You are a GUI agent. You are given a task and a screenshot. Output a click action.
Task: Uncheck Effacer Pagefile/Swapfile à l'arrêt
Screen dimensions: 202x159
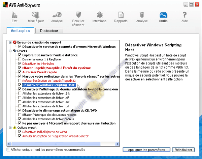[20, 68]
